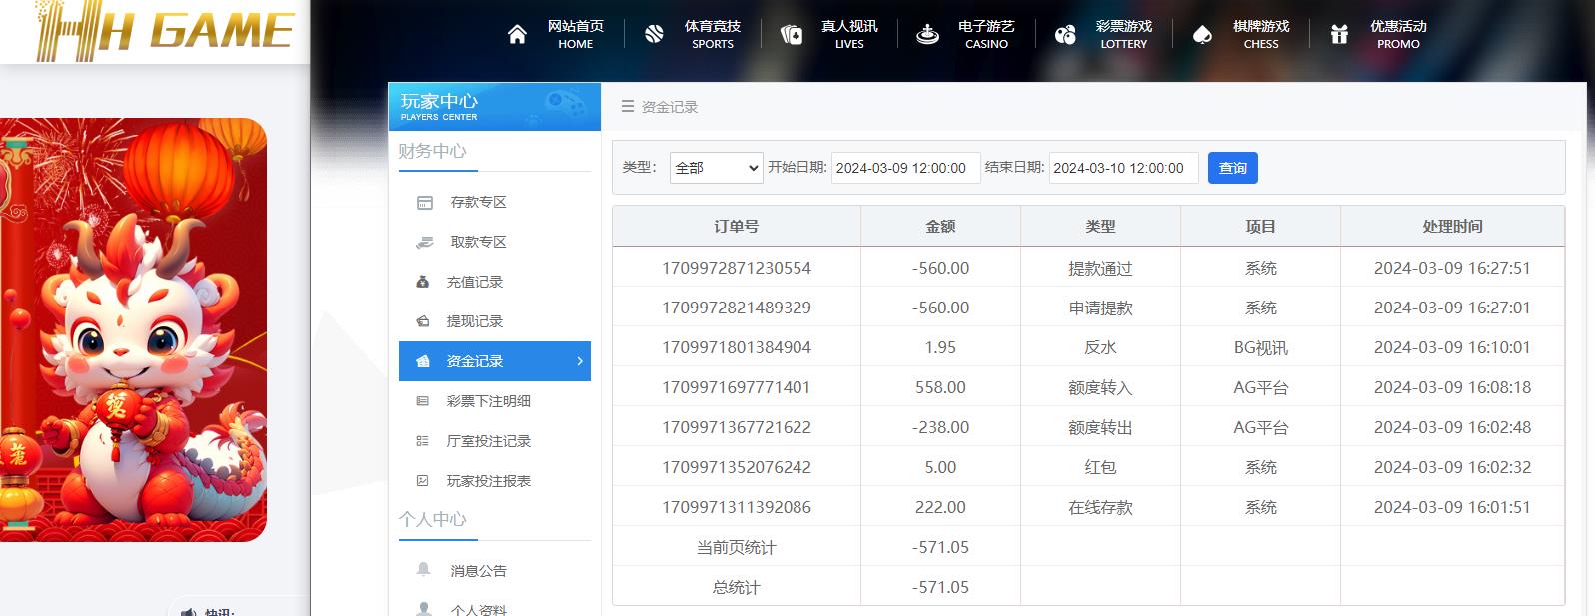This screenshot has height=616, width=1595.
Task: Click the hamburger icon beside 资金记录
Action: (628, 107)
